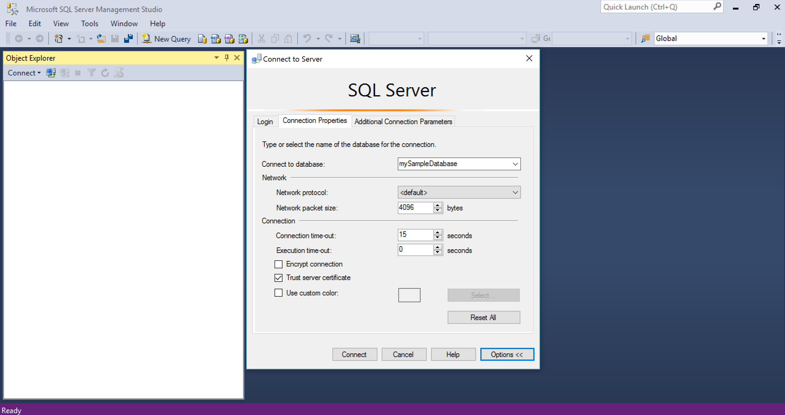Switch to Additional Connection Parameters tab
The width and height of the screenshot is (785, 415).
coord(402,121)
